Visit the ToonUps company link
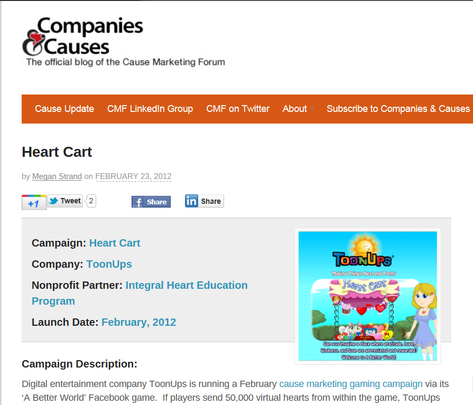The height and width of the screenshot is (405, 473). tap(109, 264)
